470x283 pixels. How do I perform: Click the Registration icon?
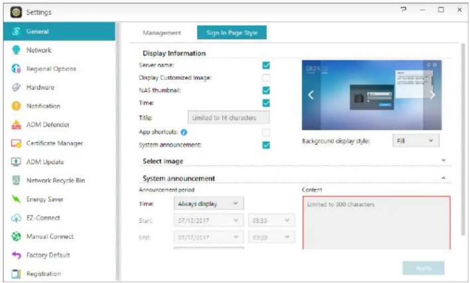(16, 274)
